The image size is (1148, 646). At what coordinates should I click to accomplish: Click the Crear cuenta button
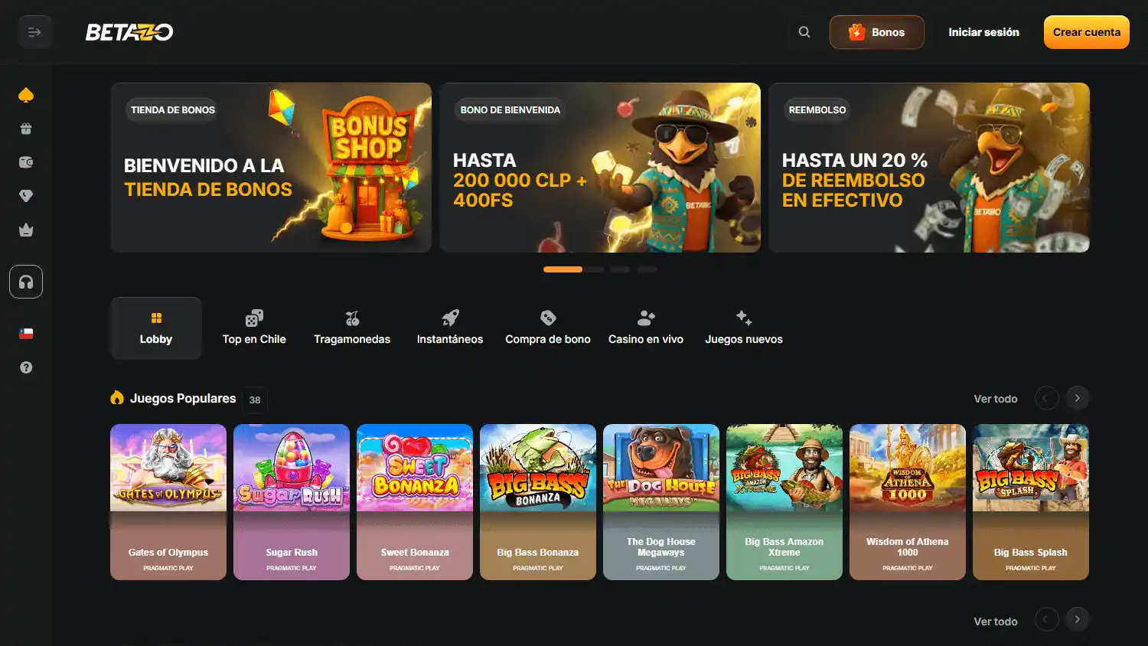[x=1086, y=32]
